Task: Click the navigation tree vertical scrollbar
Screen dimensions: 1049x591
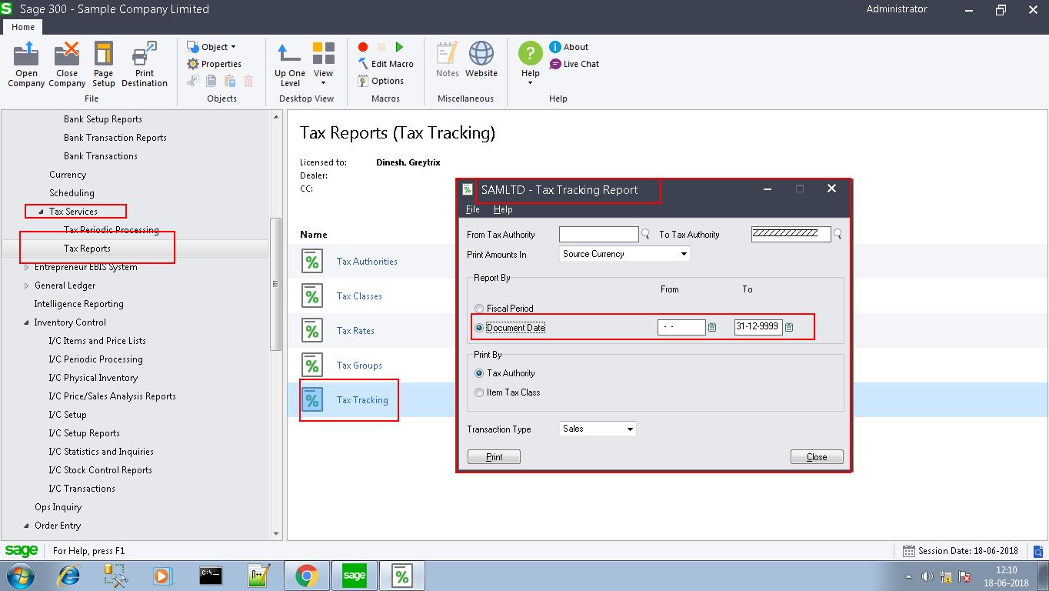Action: coord(277,285)
